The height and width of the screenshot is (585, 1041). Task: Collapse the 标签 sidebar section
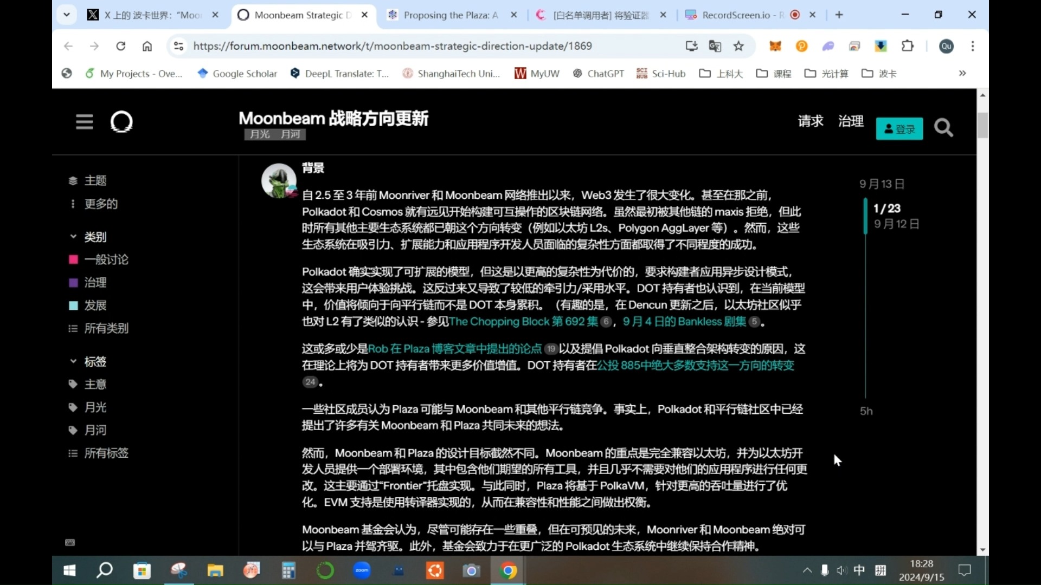(x=88, y=361)
